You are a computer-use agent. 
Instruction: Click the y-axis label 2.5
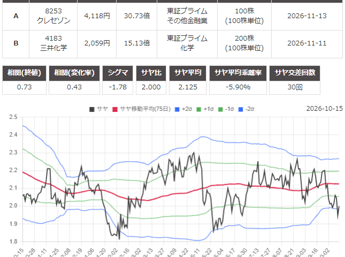13,117
